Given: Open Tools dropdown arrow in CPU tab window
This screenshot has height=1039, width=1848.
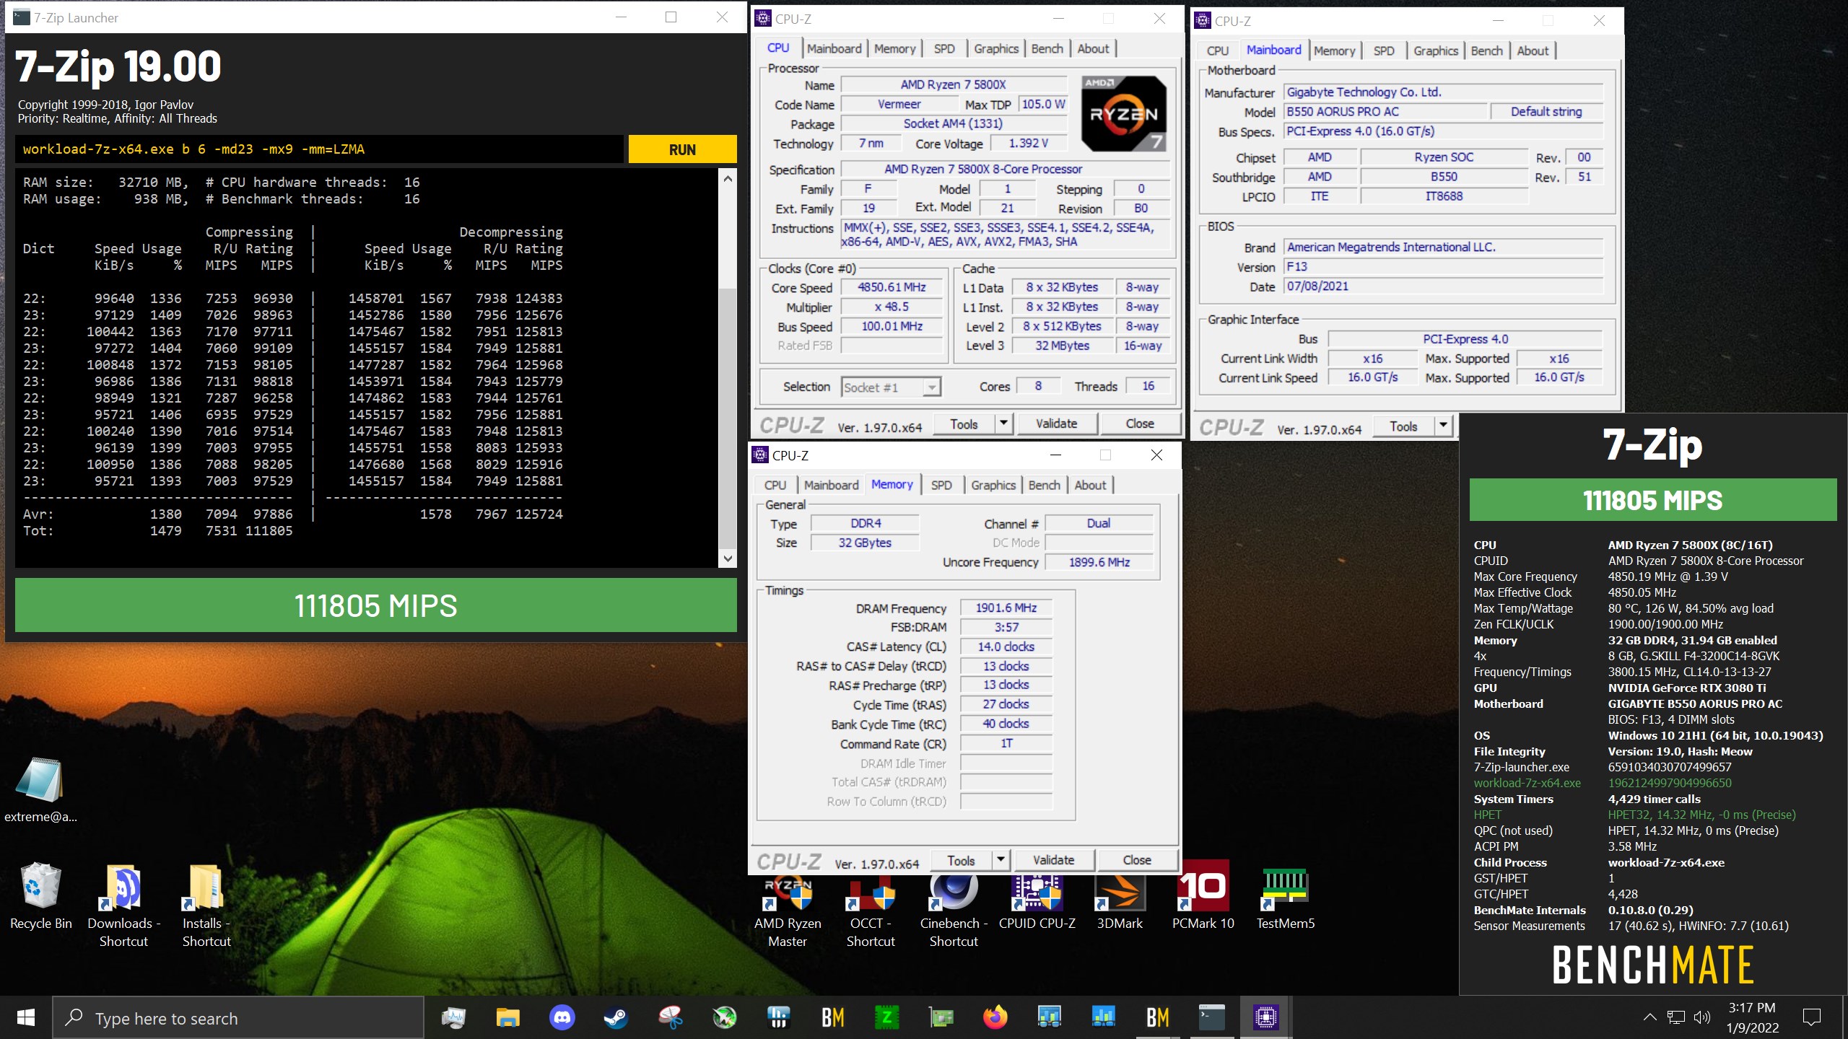Looking at the screenshot, I should (1003, 424).
